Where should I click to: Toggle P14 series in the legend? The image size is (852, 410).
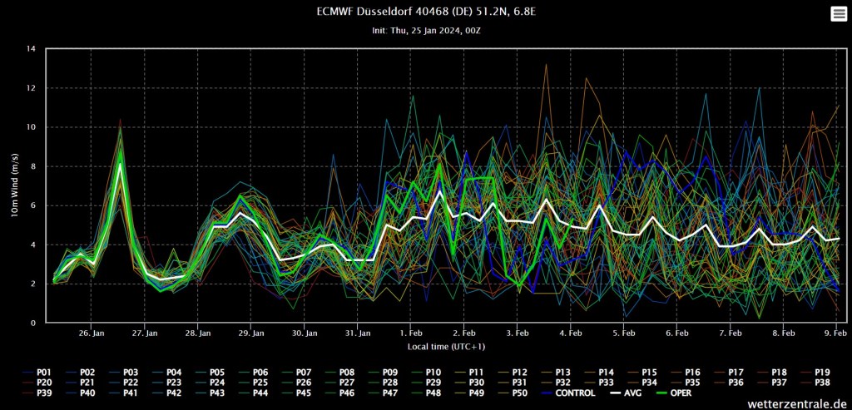pos(605,372)
